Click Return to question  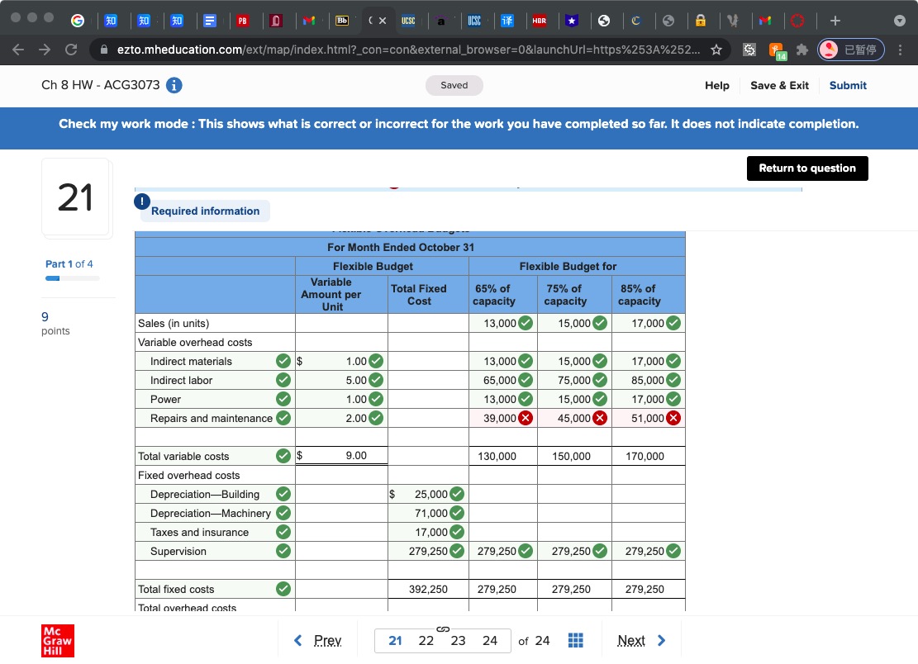[x=806, y=168]
